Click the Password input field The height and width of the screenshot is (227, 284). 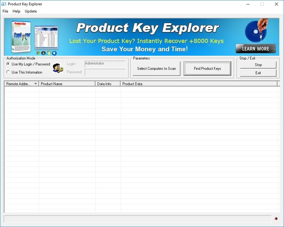click(105, 72)
